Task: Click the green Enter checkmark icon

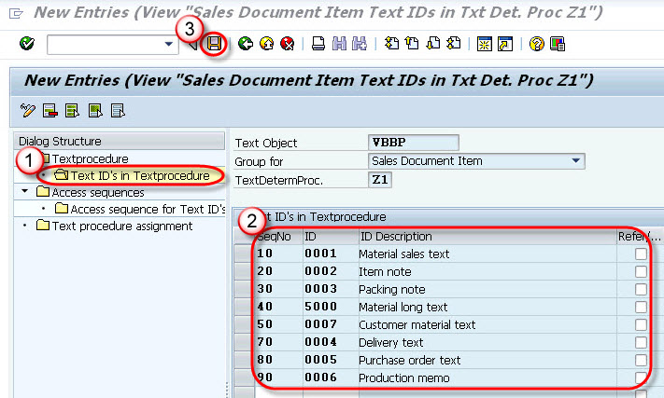Action: pos(26,44)
